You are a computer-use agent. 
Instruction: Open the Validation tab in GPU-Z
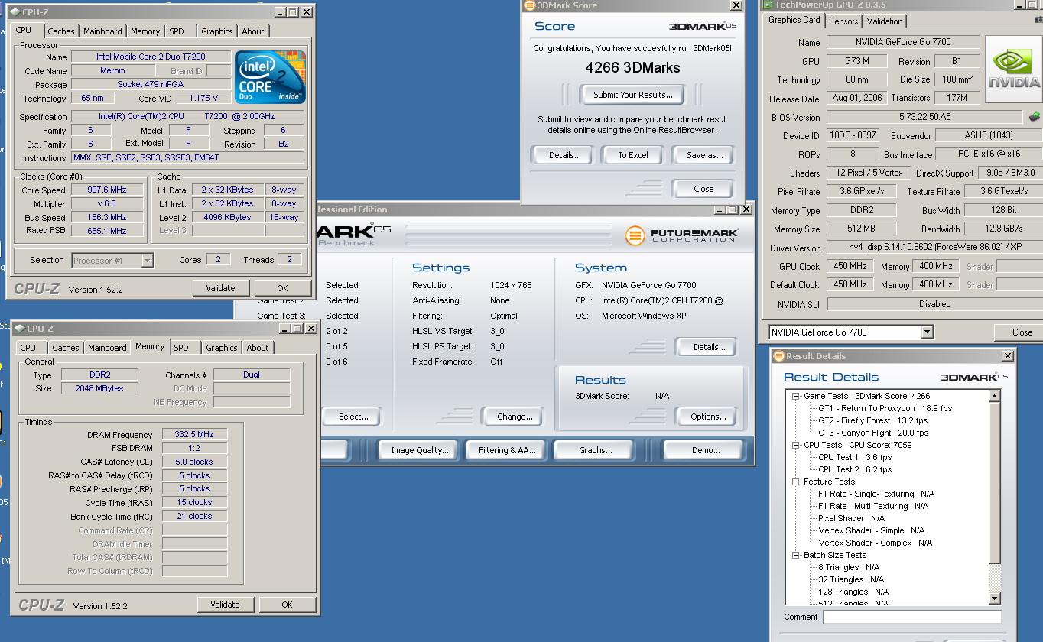885,21
